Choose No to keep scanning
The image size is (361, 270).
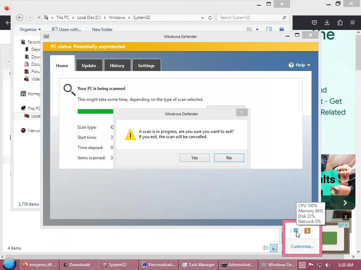point(229,158)
